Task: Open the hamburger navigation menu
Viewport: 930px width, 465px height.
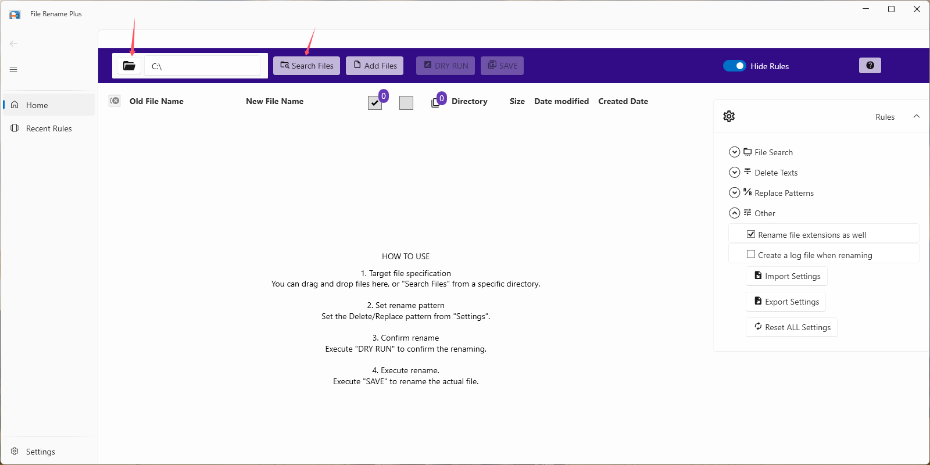Action: click(x=13, y=70)
